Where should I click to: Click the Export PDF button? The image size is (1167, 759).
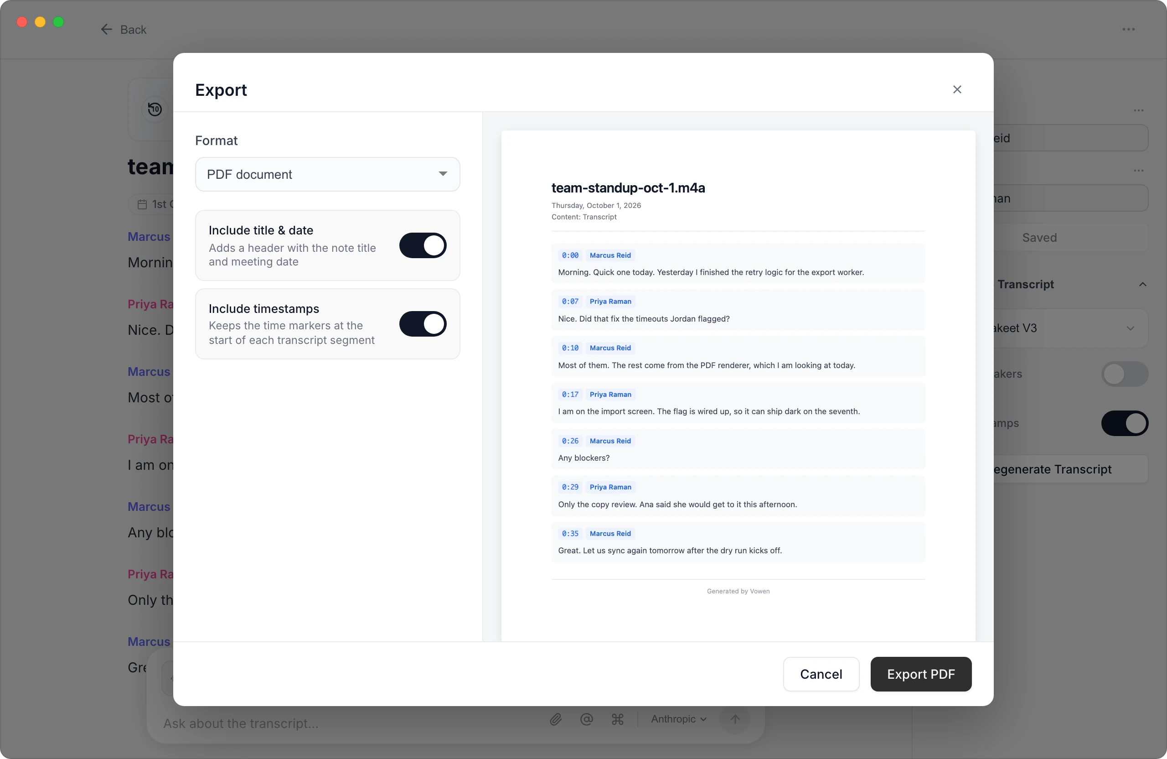(x=921, y=674)
